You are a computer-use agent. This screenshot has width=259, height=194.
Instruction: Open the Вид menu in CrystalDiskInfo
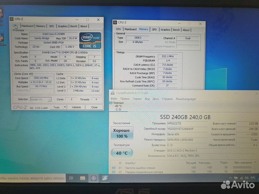[x=147, y=99]
